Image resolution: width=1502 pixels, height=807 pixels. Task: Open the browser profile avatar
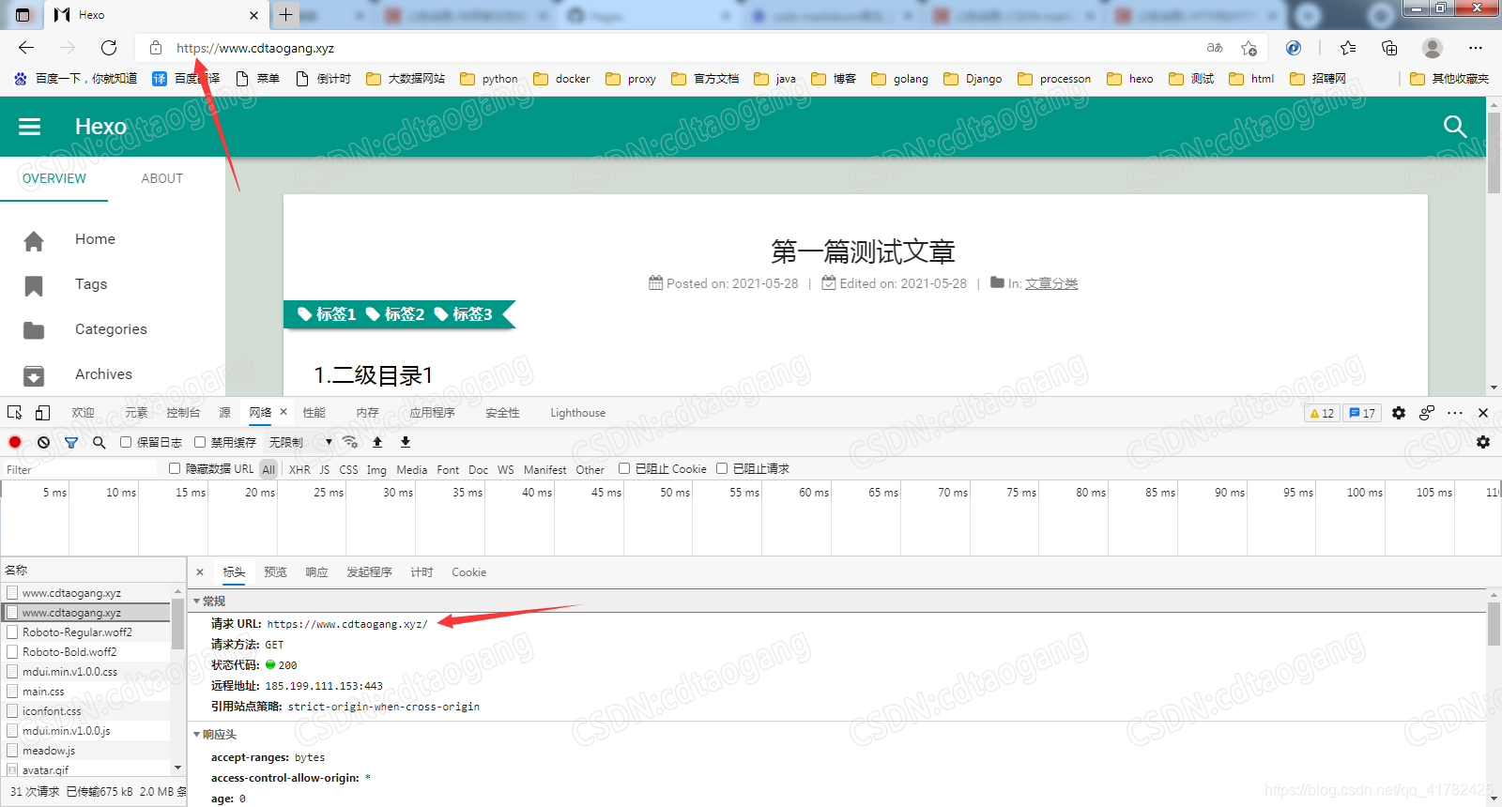coord(1433,48)
